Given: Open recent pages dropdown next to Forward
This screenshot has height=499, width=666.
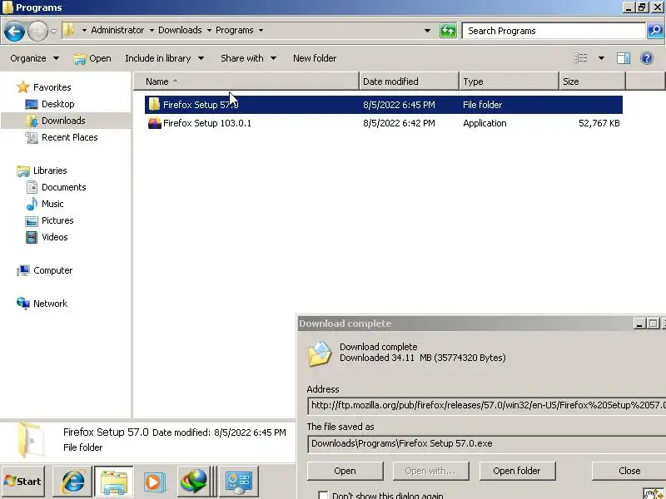Looking at the screenshot, I should click(54, 31).
